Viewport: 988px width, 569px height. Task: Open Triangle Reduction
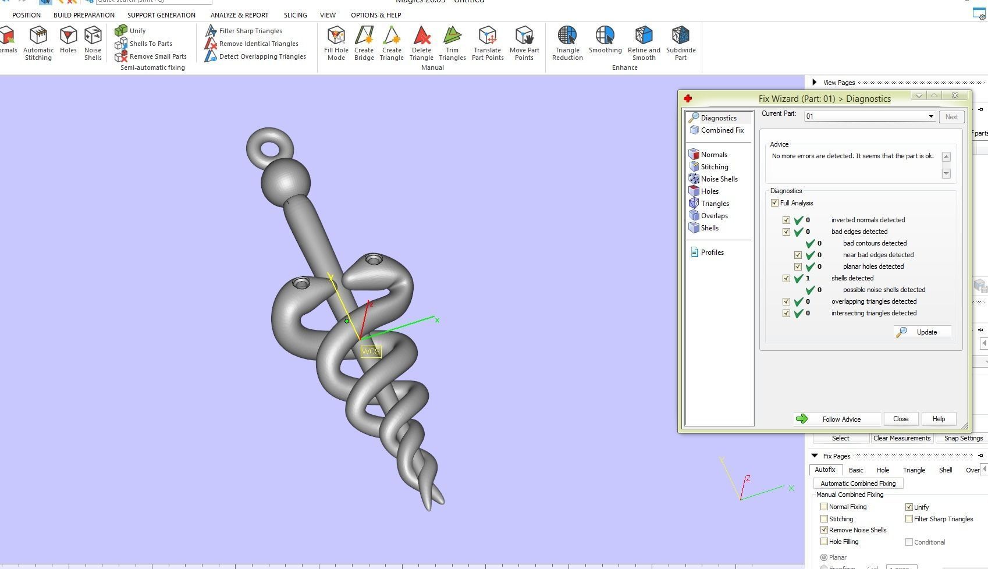[x=567, y=43]
